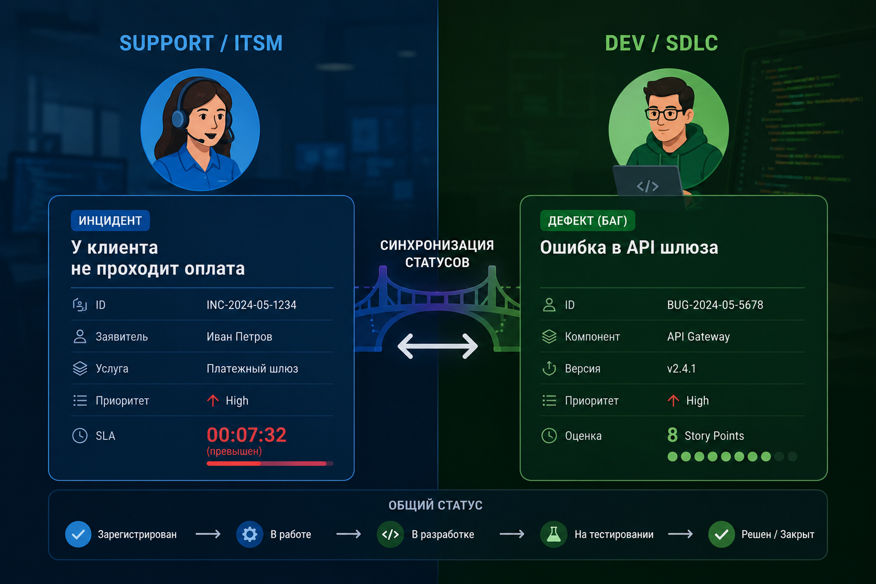Open defect ID BUG-2024-05-5678
876x584 pixels.
click(715, 305)
